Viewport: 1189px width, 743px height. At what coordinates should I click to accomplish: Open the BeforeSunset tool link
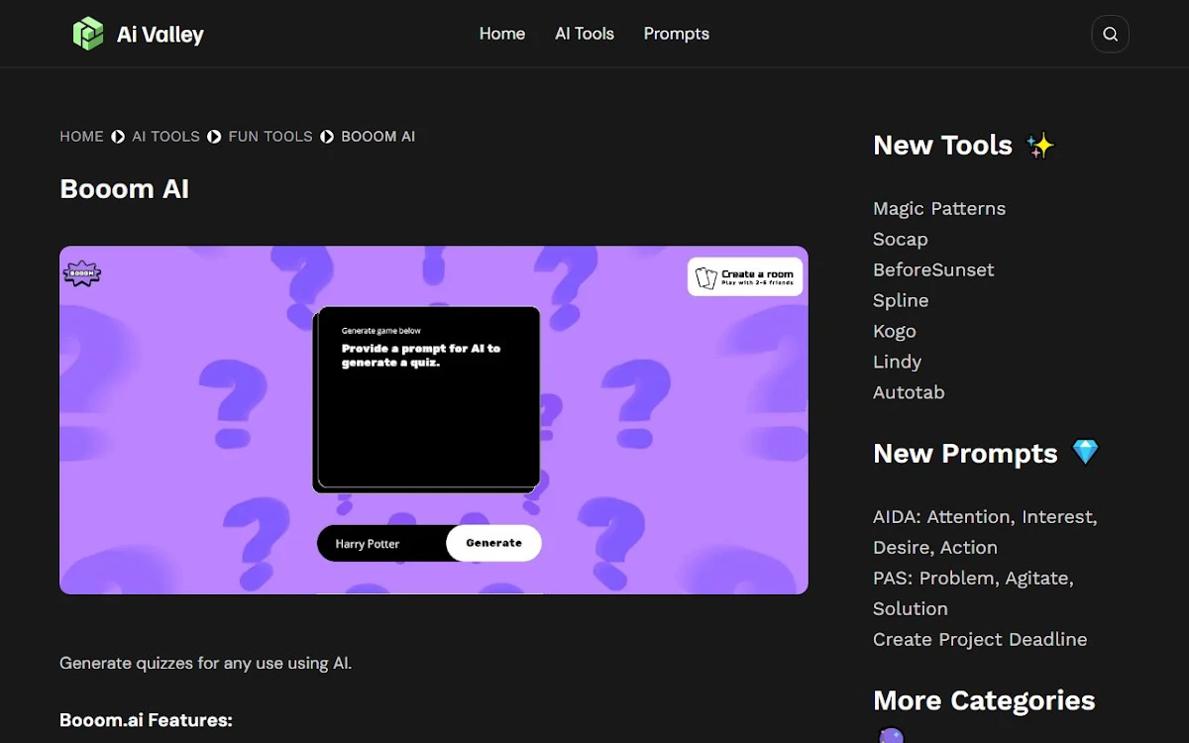pos(933,269)
